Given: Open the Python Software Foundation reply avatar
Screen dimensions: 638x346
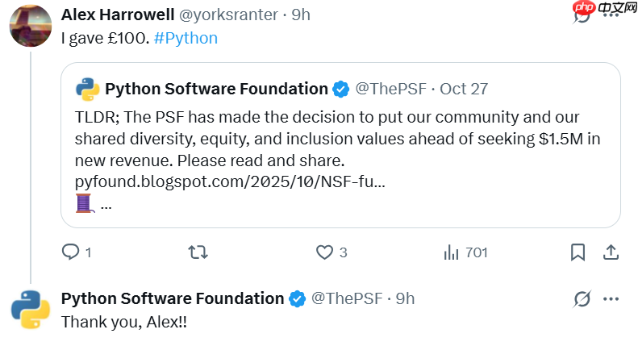Looking at the screenshot, I should [31, 309].
